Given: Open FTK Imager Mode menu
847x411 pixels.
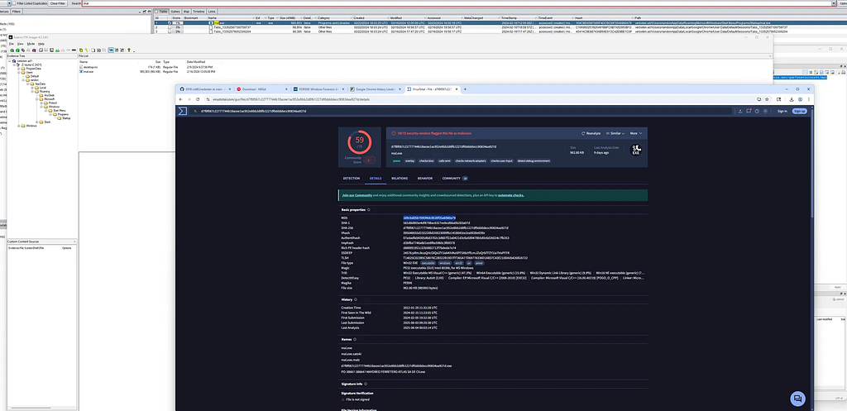Looking at the screenshot, I should (31, 43).
